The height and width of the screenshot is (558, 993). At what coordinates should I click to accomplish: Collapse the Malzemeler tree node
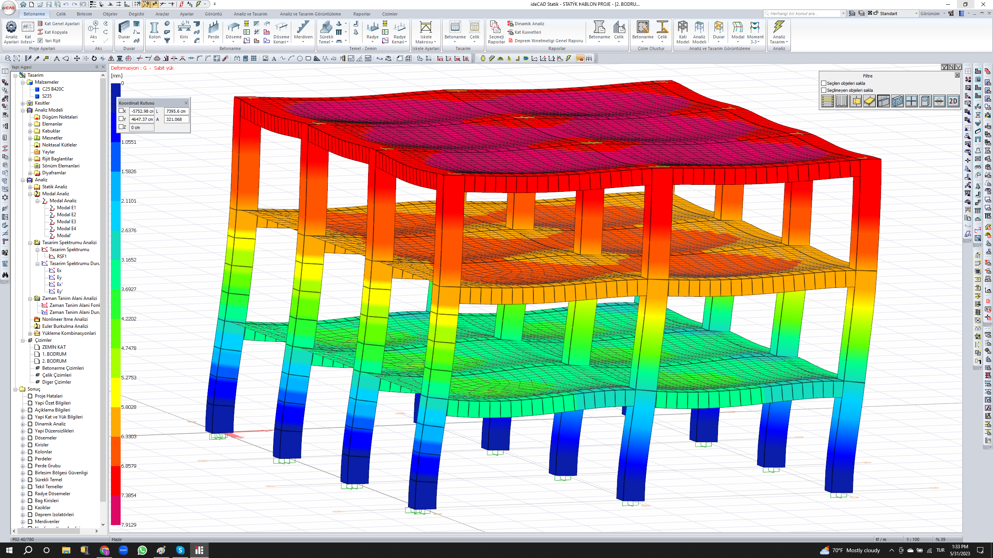point(22,82)
